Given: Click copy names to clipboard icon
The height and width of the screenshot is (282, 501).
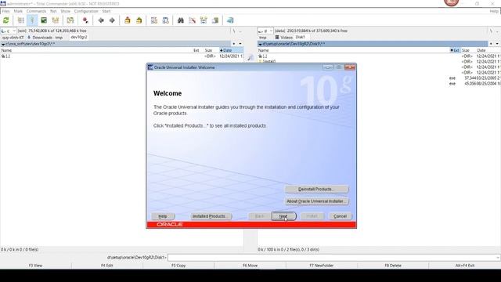Looking at the screenshot, I should pos(215,20).
